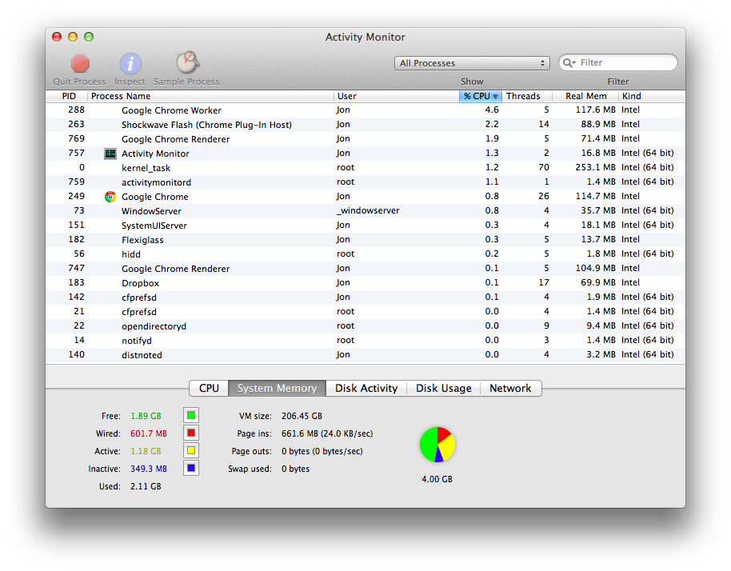Click the Inspect info icon
Screen dimensions: 731x571
point(130,64)
